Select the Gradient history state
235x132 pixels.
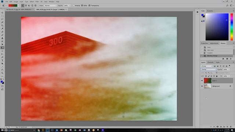pyautogui.click(x=217, y=53)
